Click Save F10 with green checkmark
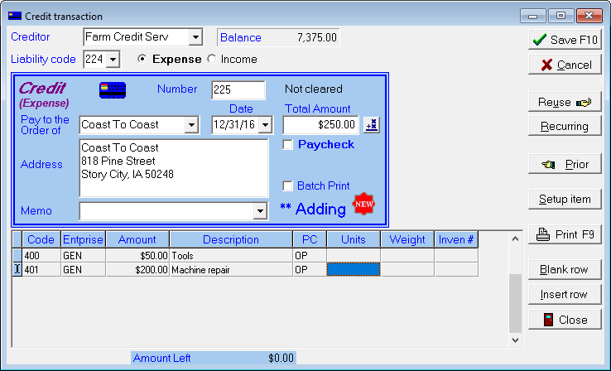611x371 pixels. pyautogui.click(x=565, y=39)
